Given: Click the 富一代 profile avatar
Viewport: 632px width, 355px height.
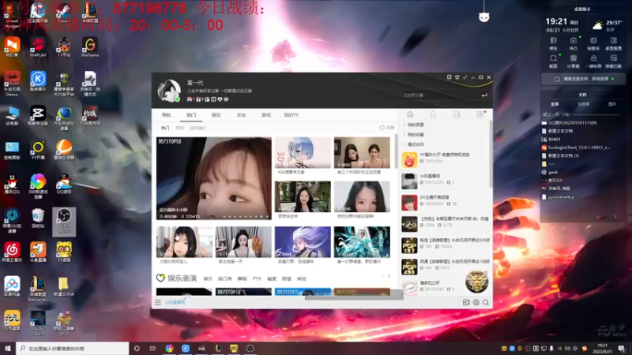Looking at the screenshot, I should [169, 90].
